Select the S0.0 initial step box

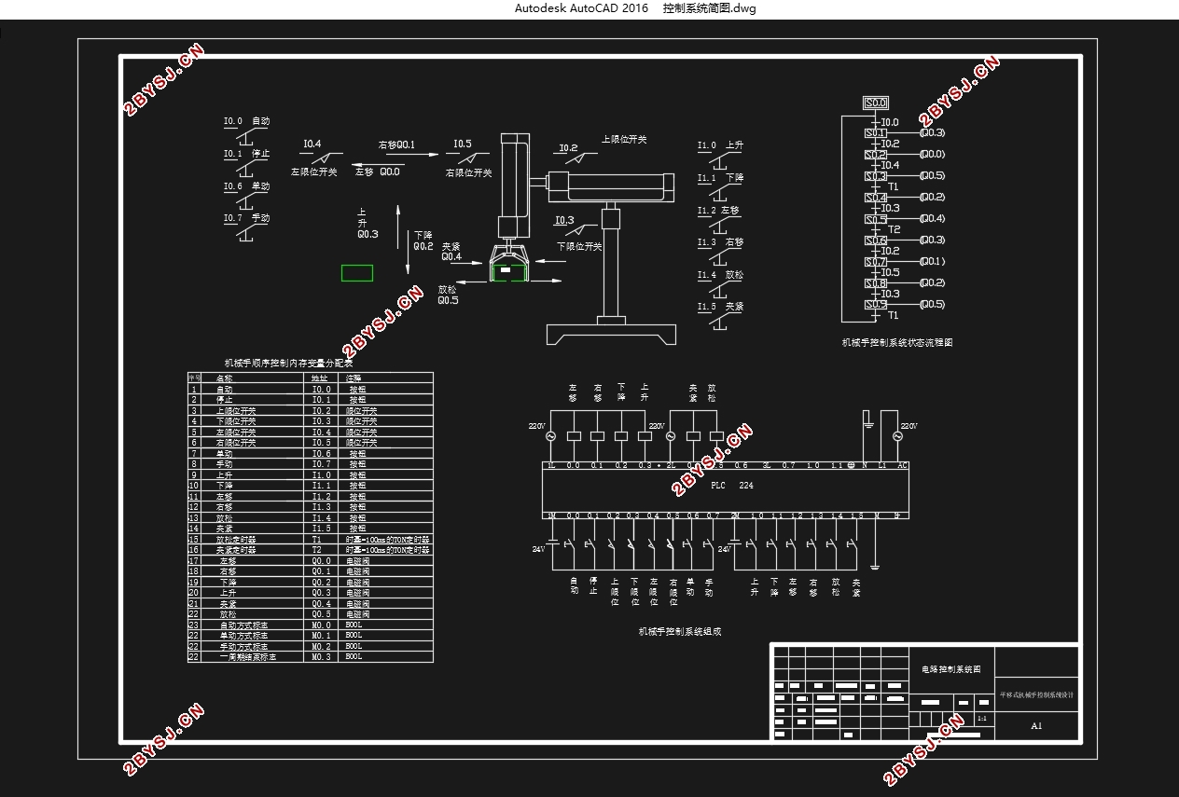pos(876,103)
